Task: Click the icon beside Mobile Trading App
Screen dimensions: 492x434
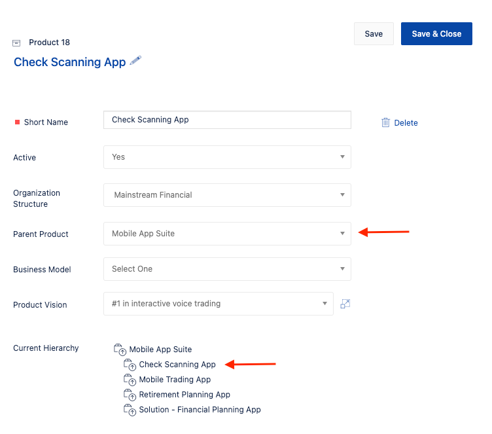Action: (x=130, y=380)
